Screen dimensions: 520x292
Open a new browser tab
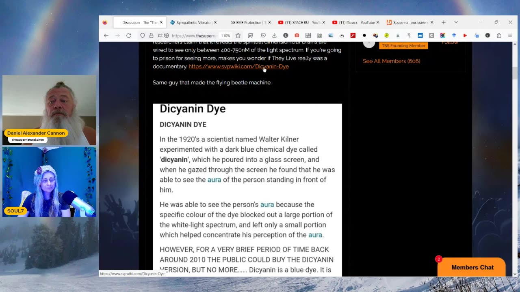[x=444, y=22]
